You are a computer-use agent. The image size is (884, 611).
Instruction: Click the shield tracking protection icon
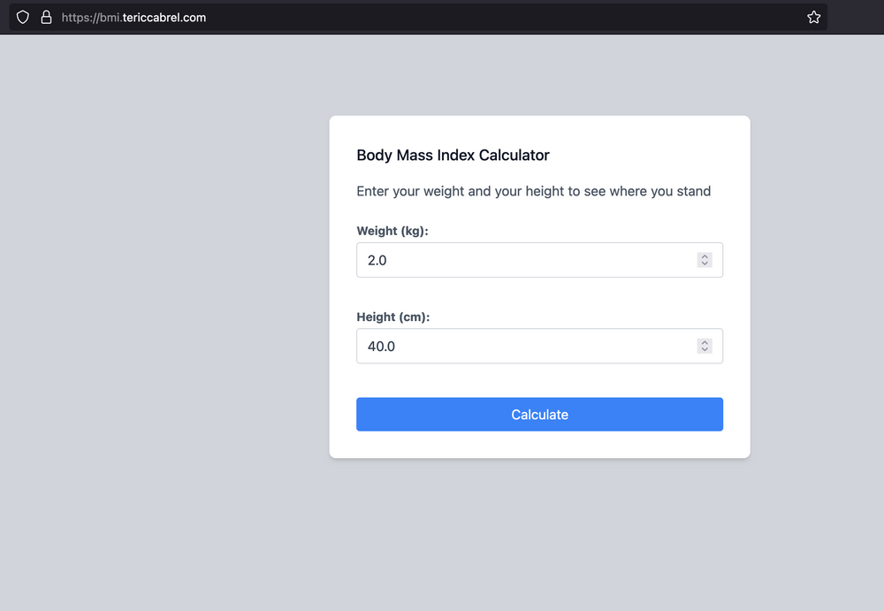[x=23, y=17]
